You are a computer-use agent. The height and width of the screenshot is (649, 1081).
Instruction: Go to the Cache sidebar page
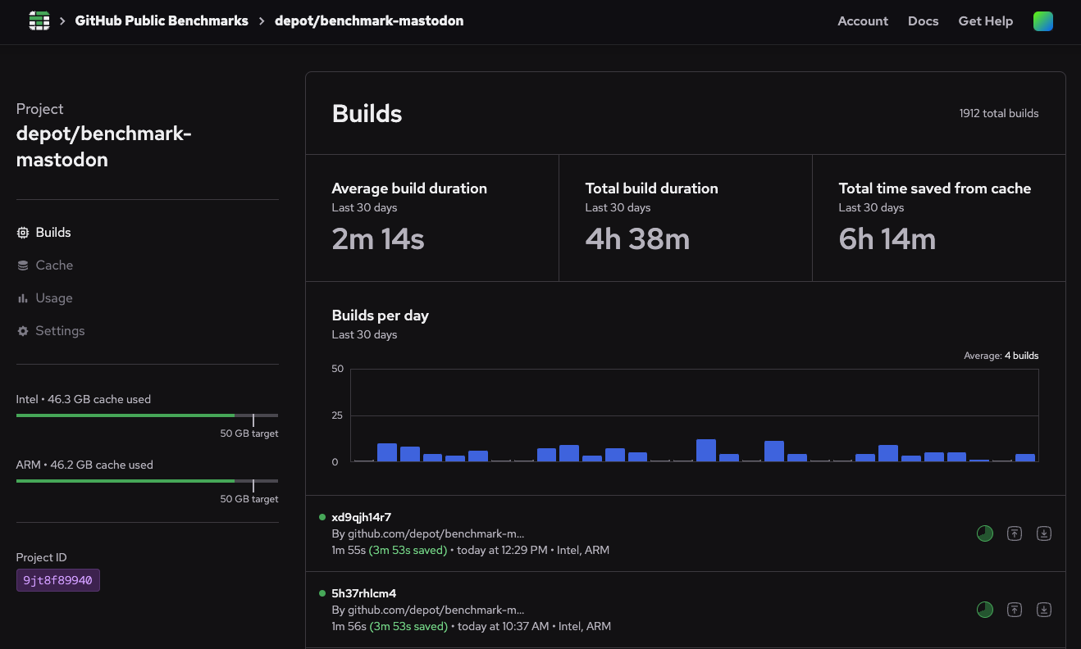click(x=54, y=265)
